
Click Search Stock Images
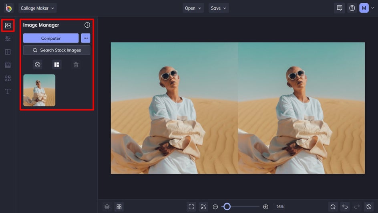click(x=56, y=50)
